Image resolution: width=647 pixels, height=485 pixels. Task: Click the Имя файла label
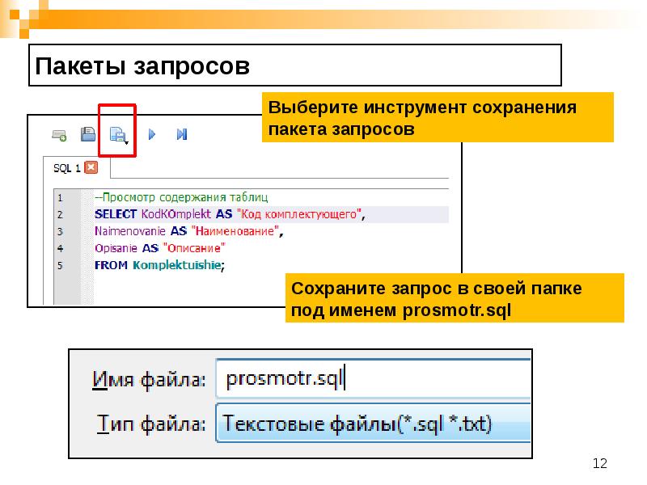pos(150,379)
